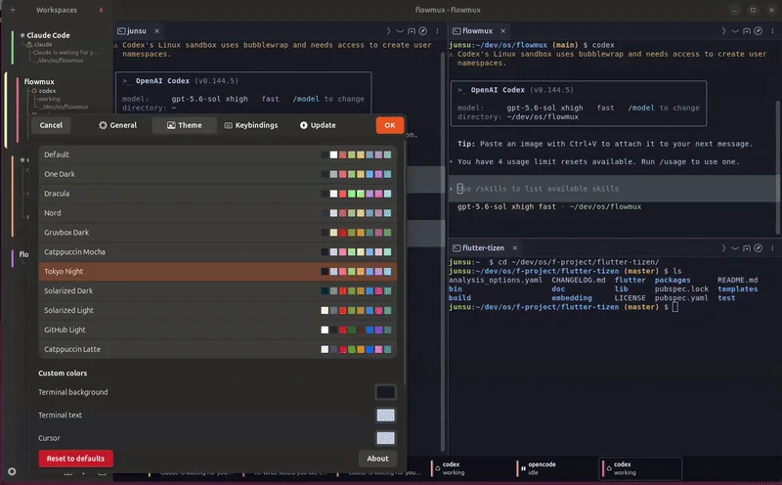Open compass browser icon in junsu pane
Image resolution: width=782 pixels, height=485 pixels.
pyautogui.click(x=423, y=31)
